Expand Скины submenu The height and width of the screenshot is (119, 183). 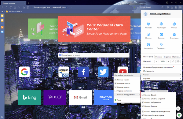(x=161, y=75)
